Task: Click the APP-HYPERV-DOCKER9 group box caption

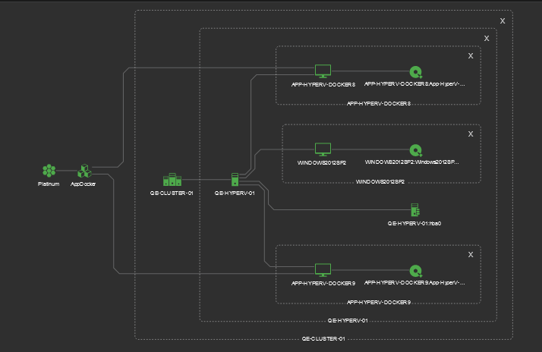Action: click(379, 302)
